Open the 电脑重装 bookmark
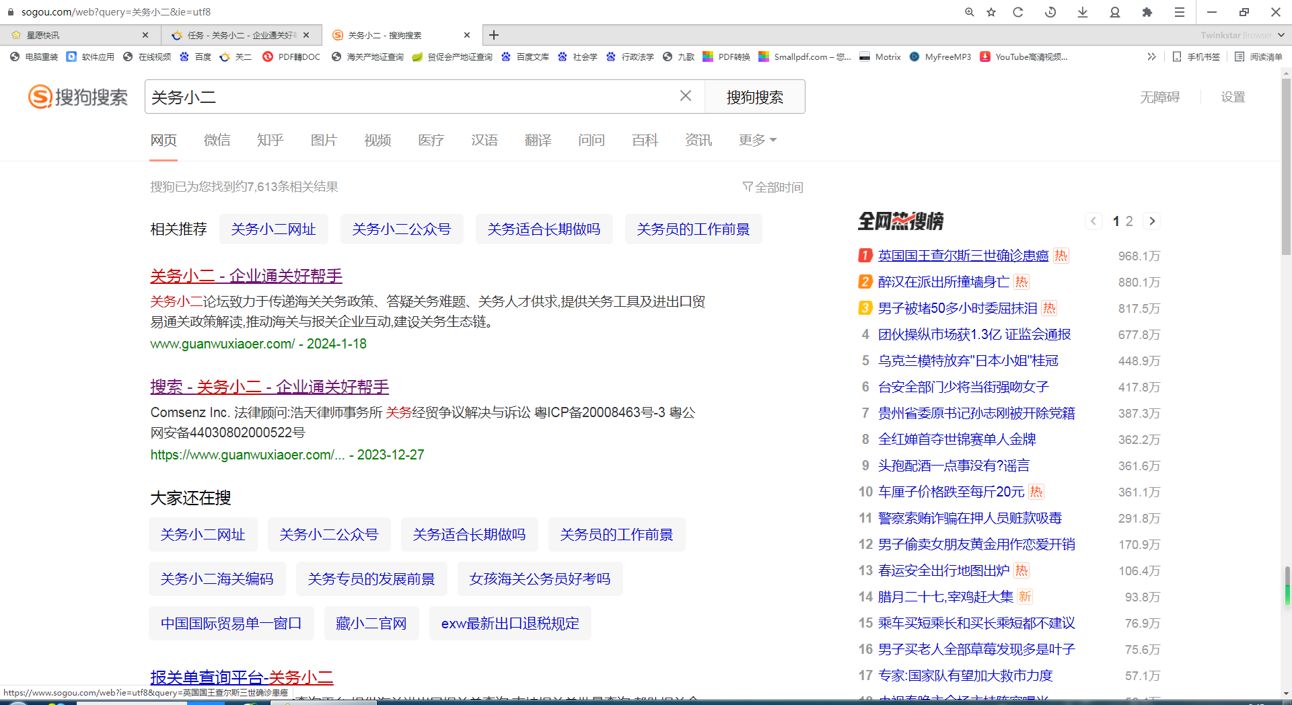Screen dimensions: 1292x705 click(34, 57)
